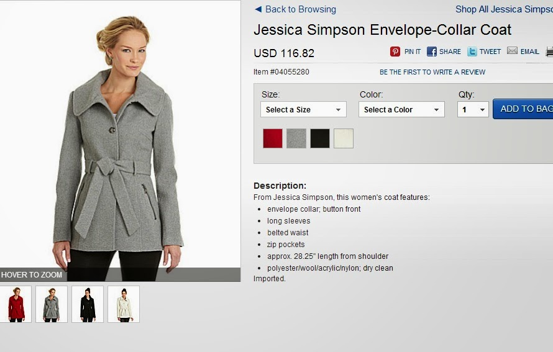This screenshot has height=352, width=553.
Task: Expand the Qty quantity dropdown
Action: click(x=473, y=110)
